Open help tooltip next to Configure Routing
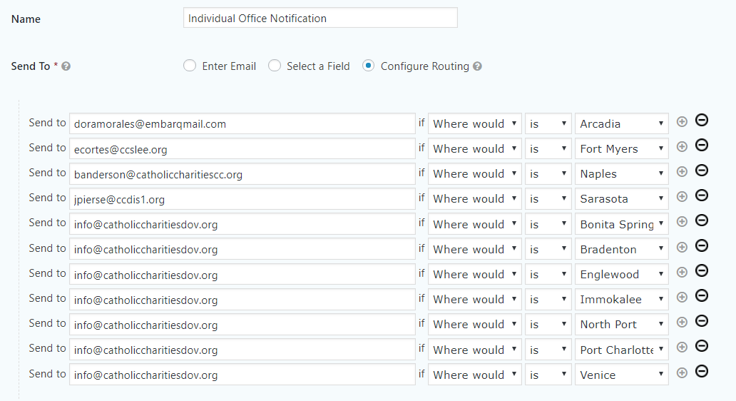 point(477,66)
